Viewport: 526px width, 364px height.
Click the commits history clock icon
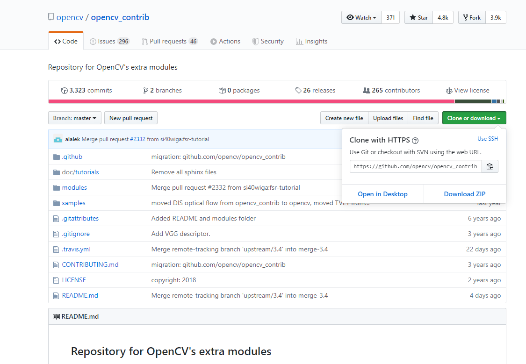coord(64,91)
